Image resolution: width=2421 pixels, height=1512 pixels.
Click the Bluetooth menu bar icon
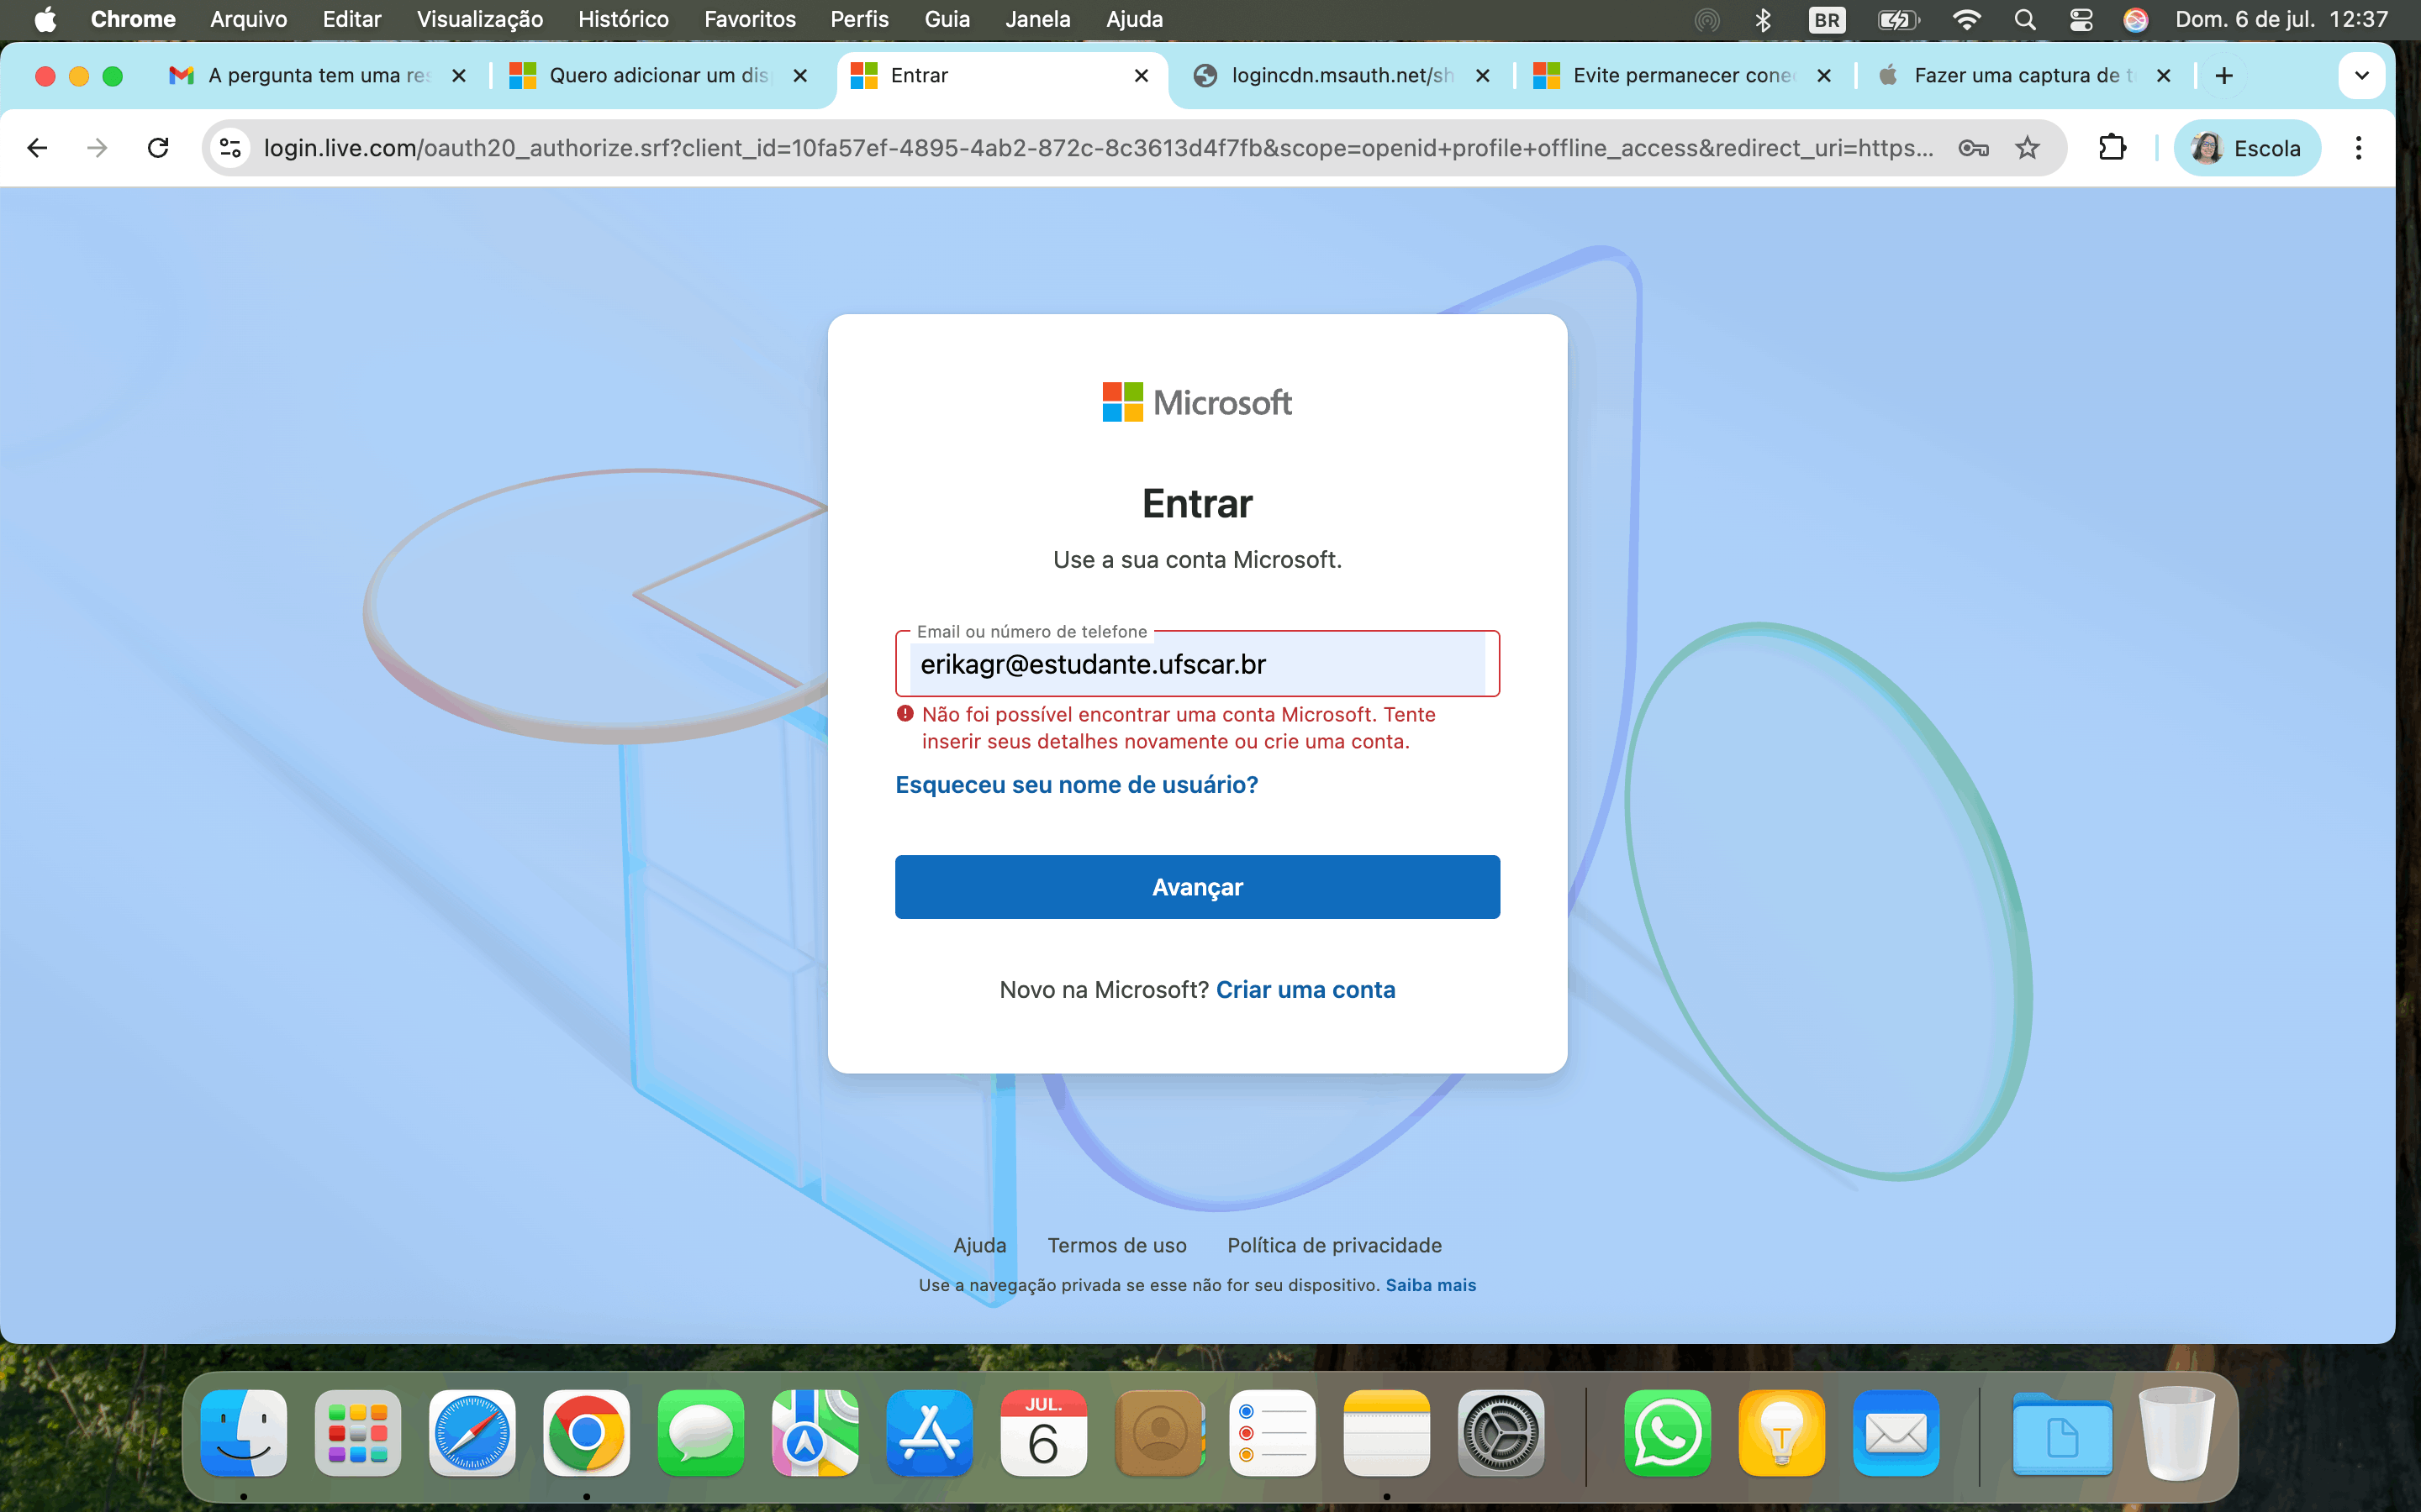(x=1763, y=20)
